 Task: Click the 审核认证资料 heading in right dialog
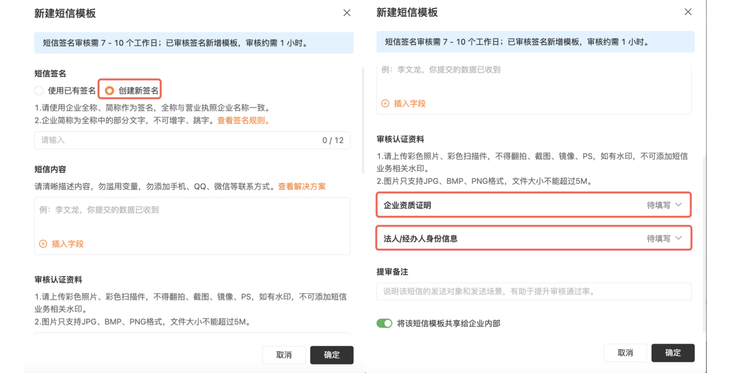point(400,139)
